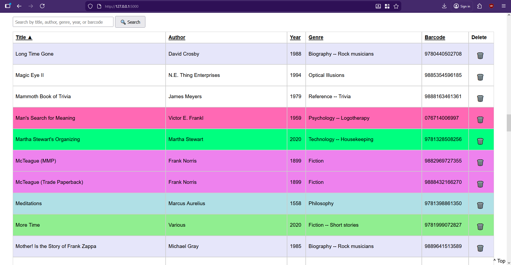Open the uBlock Origin extension icon
511x265 pixels.
click(x=491, y=6)
